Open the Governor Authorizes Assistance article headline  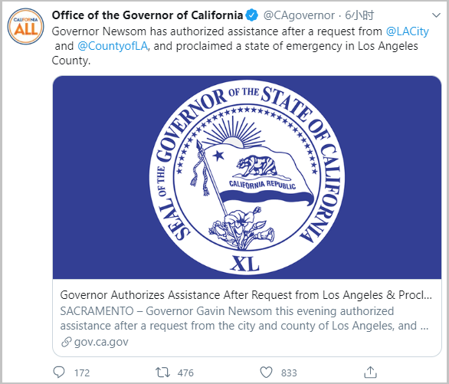(x=246, y=295)
